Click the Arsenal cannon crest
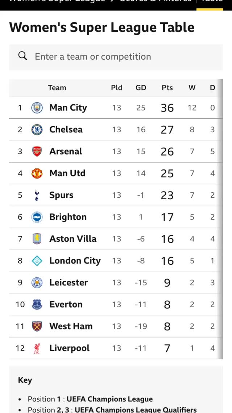 click(x=37, y=151)
